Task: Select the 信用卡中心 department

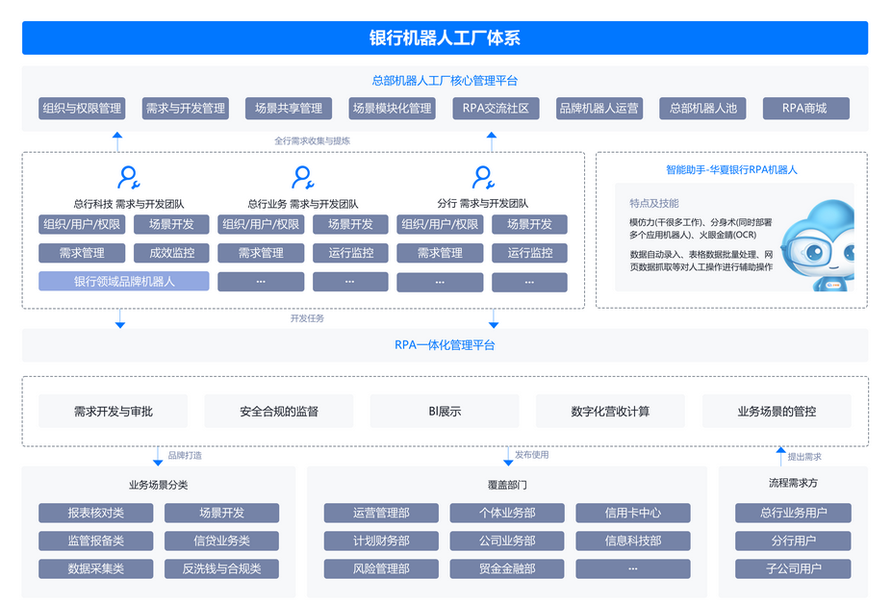Action: pyautogui.click(x=632, y=513)
